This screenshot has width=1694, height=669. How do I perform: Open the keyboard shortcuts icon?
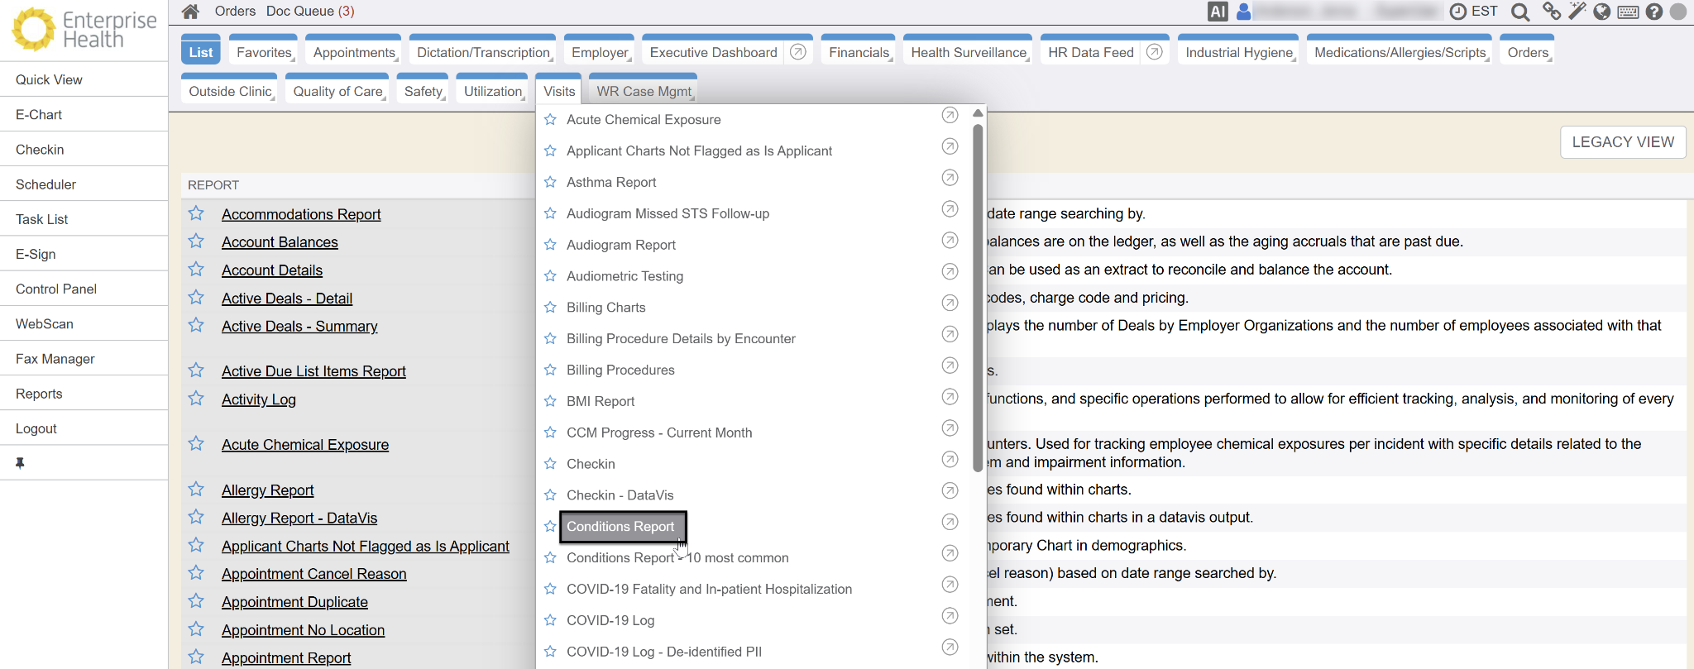click(1628, 12)
